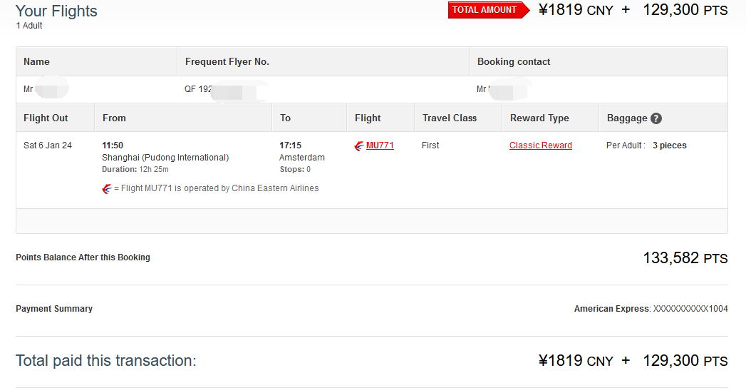Click the Flight Out column header
Image resolution: width=746 pixels, height=388 pixels.
coord(46,118)
